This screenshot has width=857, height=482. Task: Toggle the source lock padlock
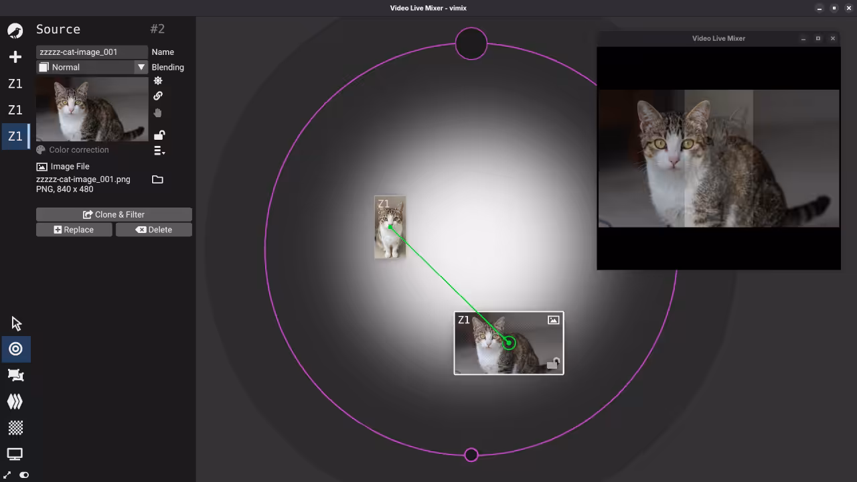pyautogui.click(x=159, y=135)
